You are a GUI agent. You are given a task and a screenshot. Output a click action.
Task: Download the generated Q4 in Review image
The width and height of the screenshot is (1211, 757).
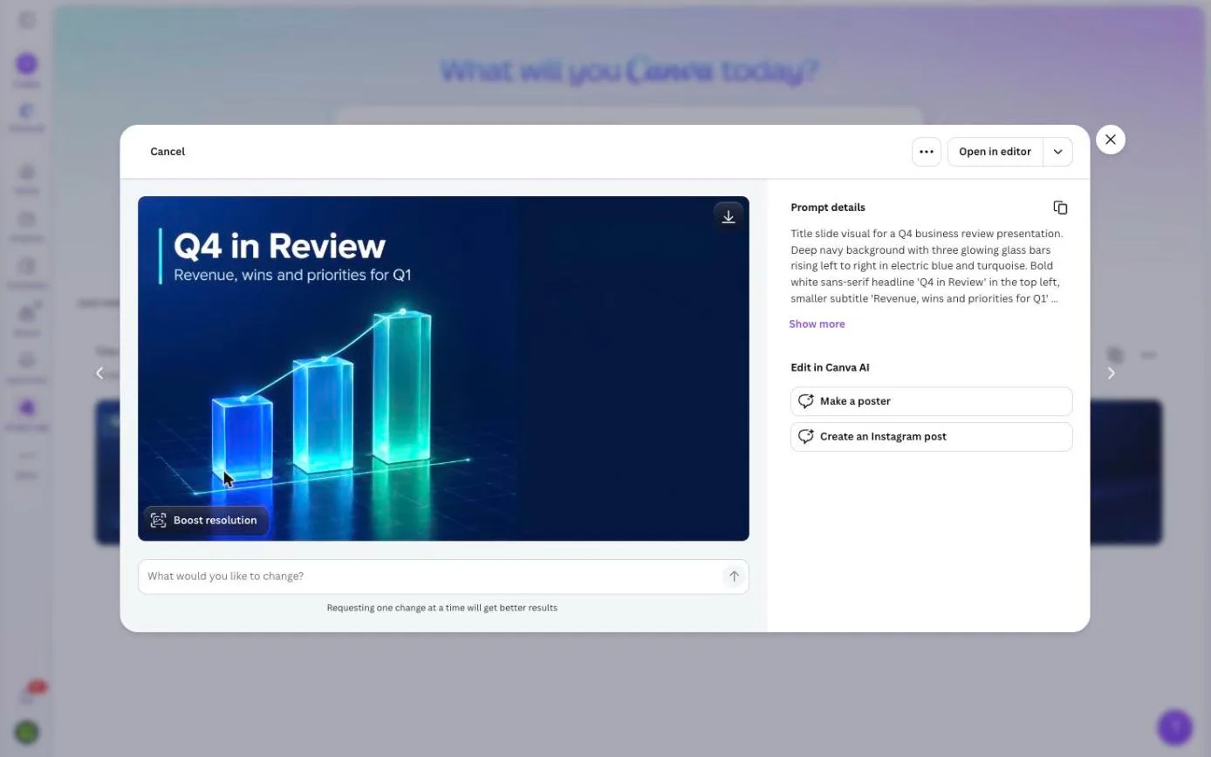[729, 217]
